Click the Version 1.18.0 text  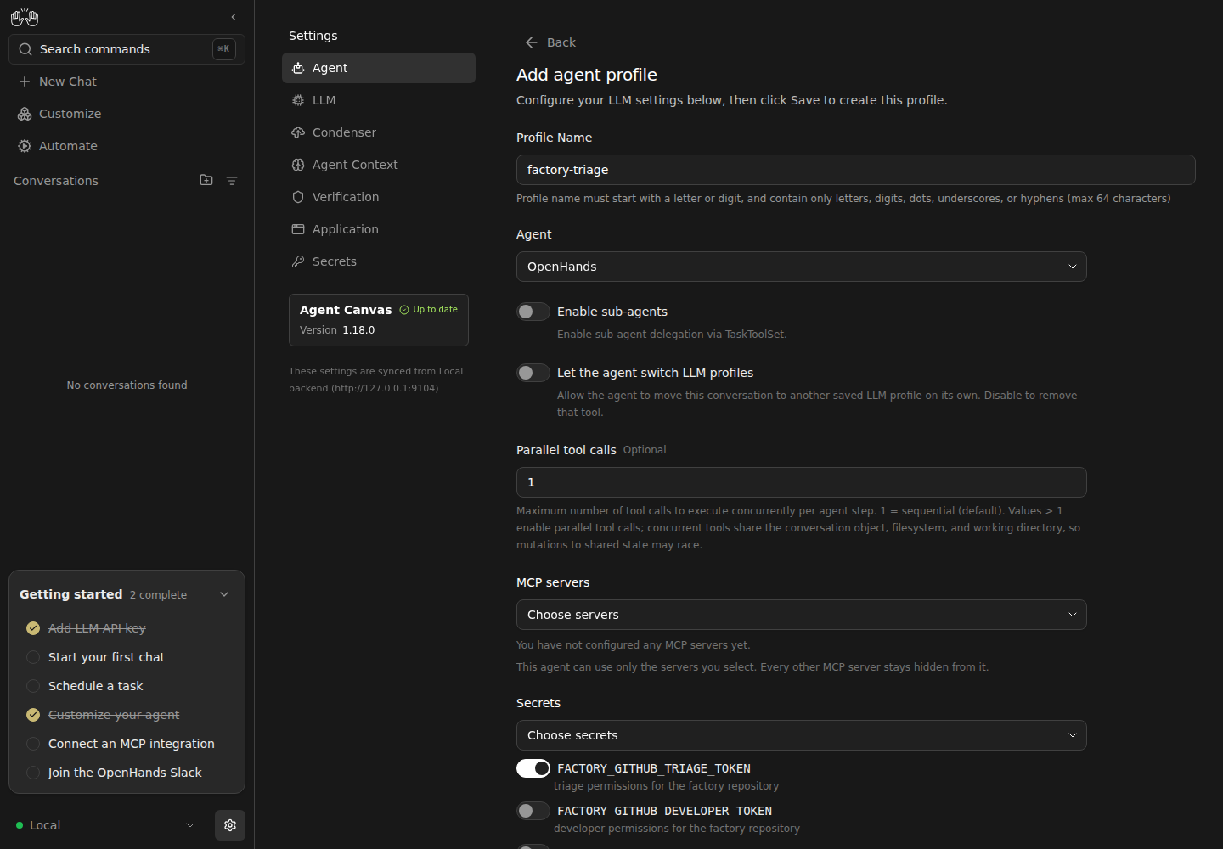pyautogui.click(x=337, y=330)
